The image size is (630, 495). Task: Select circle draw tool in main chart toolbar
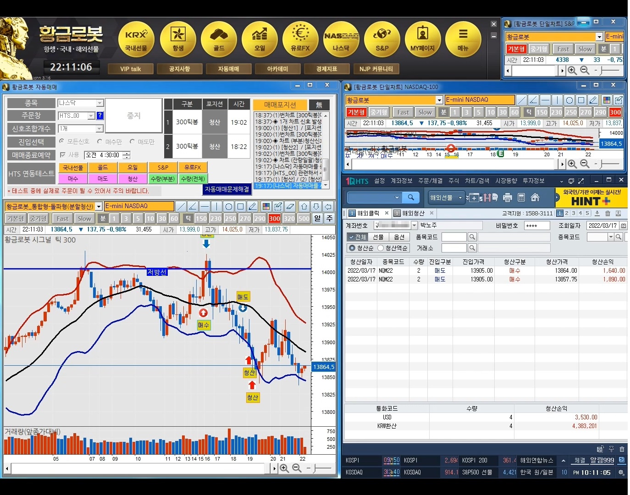[229, 206]
